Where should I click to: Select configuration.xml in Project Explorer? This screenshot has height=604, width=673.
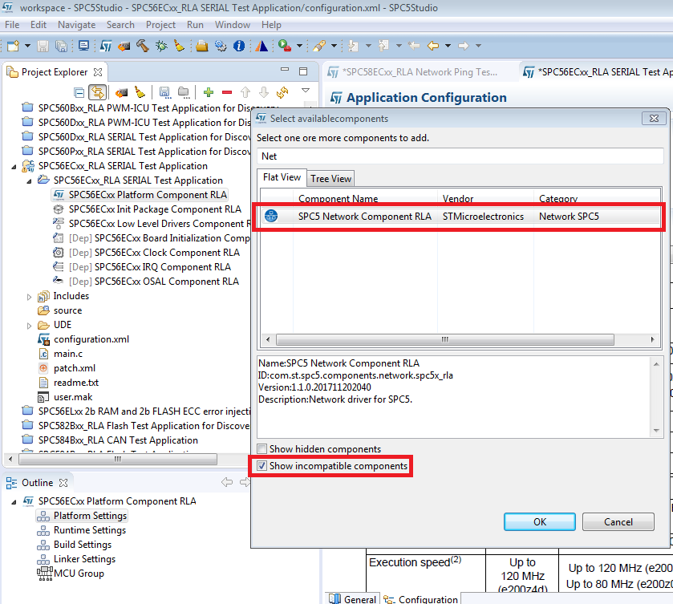pos(91,339)
